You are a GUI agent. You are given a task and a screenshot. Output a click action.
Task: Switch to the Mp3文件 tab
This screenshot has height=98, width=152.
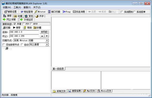(x=89, y=91)
